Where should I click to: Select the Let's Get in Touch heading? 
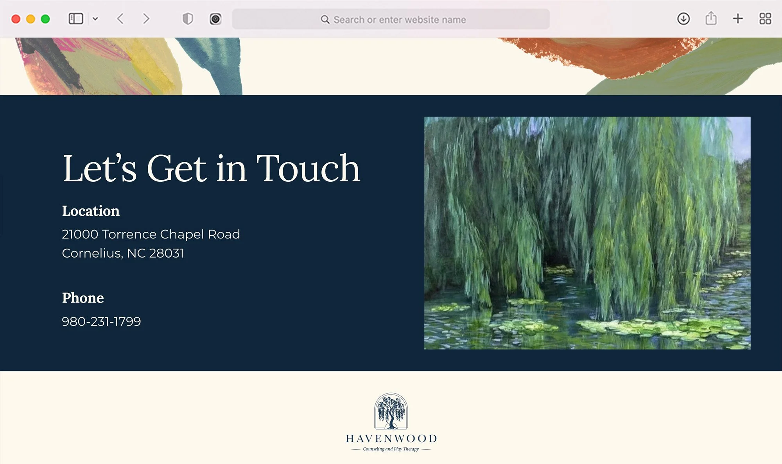pos(211,169)
